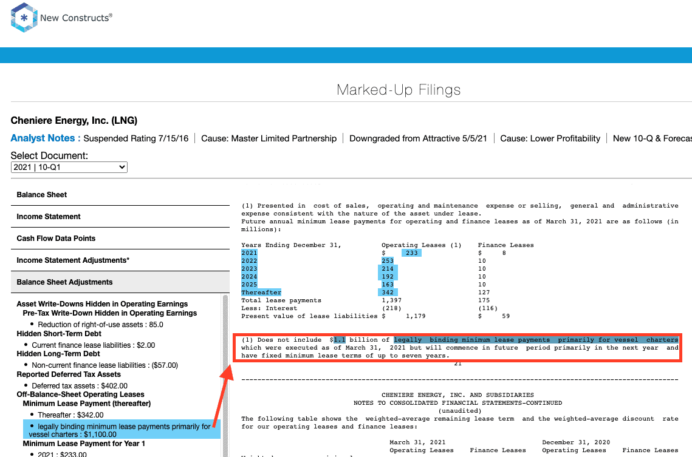
Task: Open the Income Statement section
Action: [x=120, y=217]
